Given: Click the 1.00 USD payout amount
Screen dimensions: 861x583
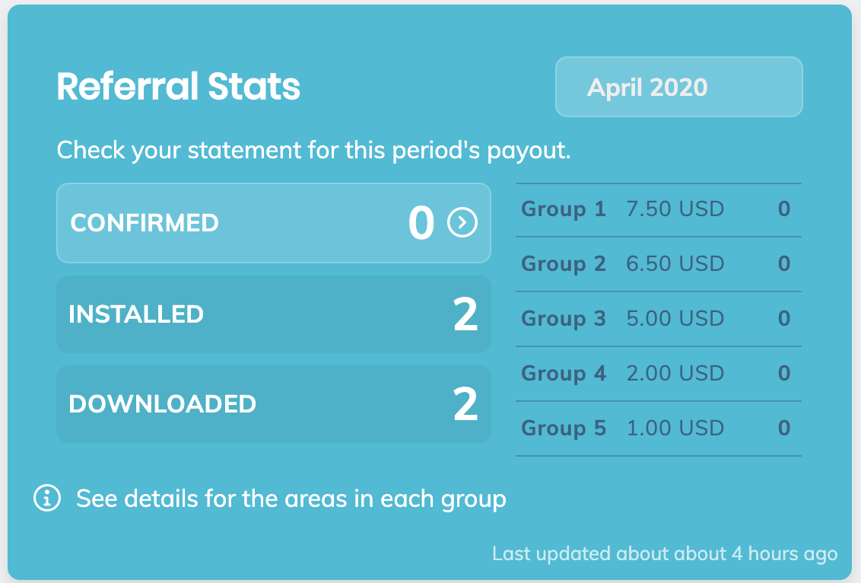Looking at the screenshot, I should click(675, 428).
